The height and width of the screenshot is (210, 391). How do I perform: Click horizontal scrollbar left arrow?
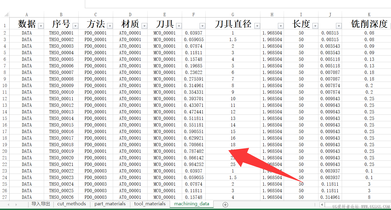pyautogui.click(x=322, y=205)
